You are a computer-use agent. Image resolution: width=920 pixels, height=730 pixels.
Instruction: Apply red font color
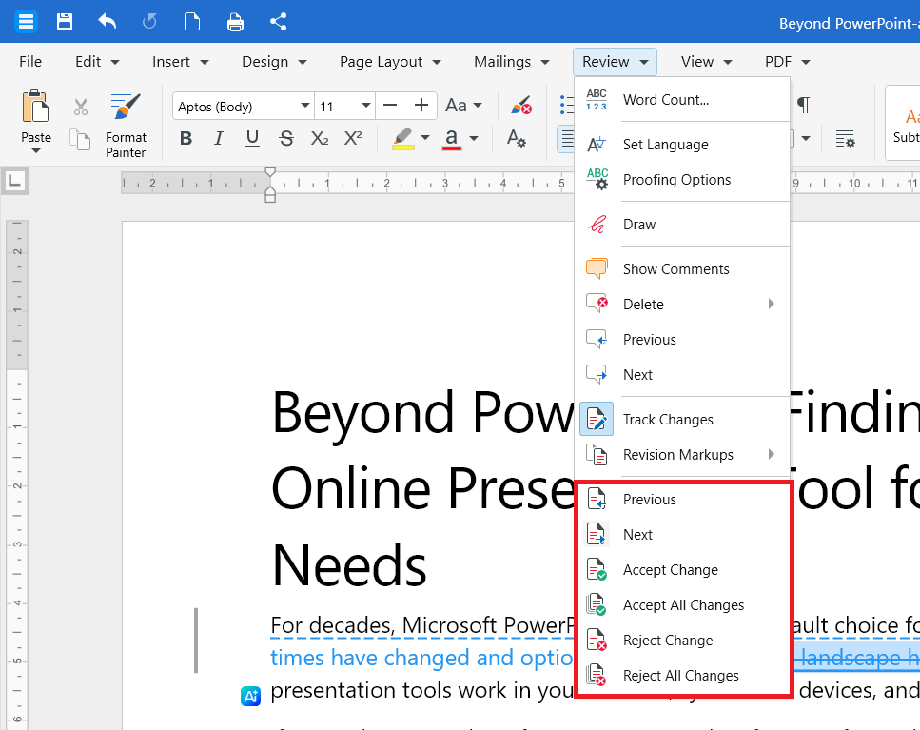click(x=451, y=139)
